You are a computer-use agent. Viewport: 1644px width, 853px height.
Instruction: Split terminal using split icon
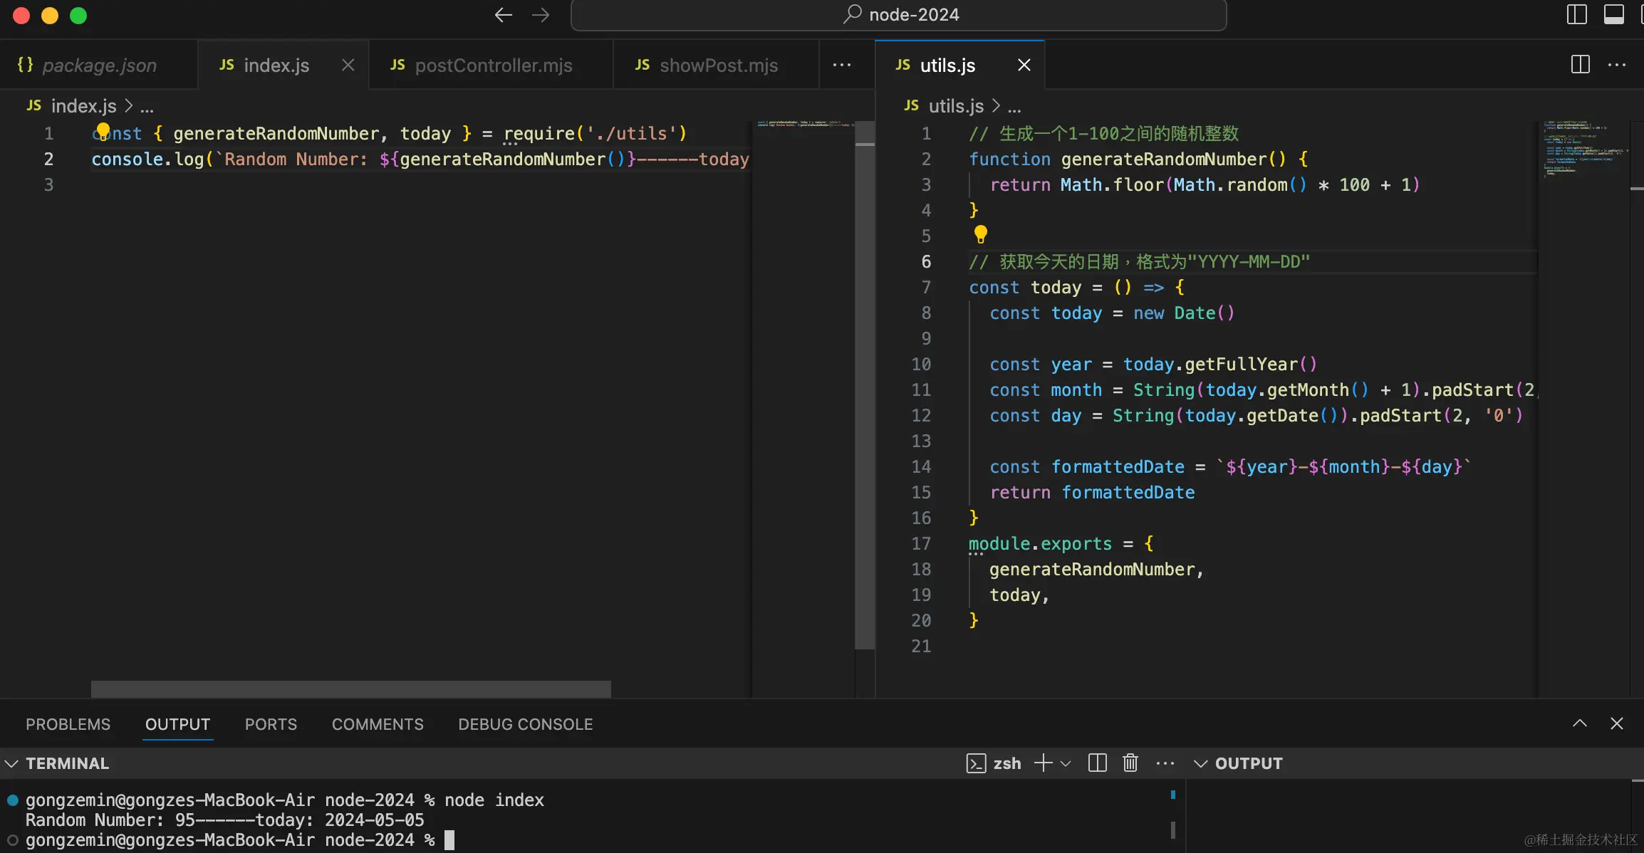[1098, 763]
